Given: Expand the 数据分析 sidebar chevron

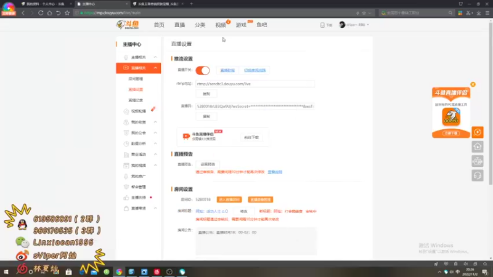Looking at the screenshot, I should [x=155, y=143].
